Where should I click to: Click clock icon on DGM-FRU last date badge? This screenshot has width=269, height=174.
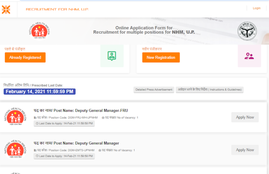click(x=37, y=123)
